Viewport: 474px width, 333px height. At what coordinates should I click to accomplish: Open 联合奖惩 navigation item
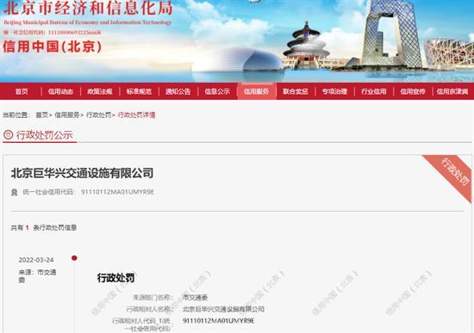296,91
